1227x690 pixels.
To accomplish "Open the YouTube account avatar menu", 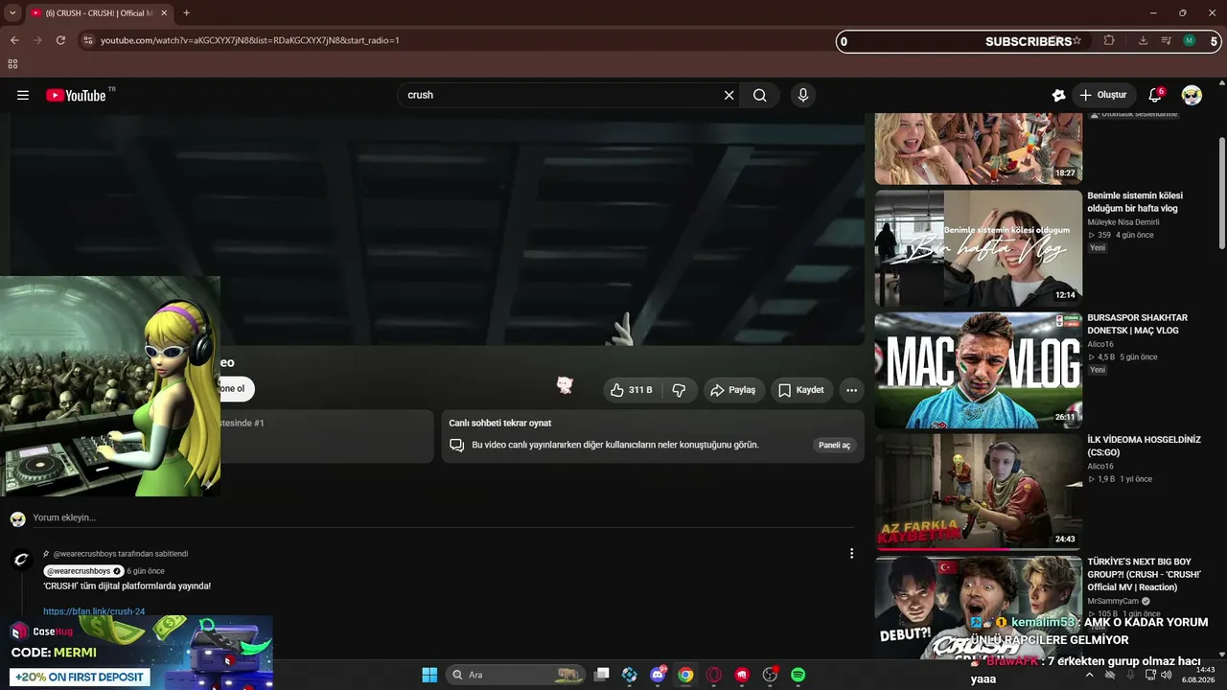I will click(1192, 95).
